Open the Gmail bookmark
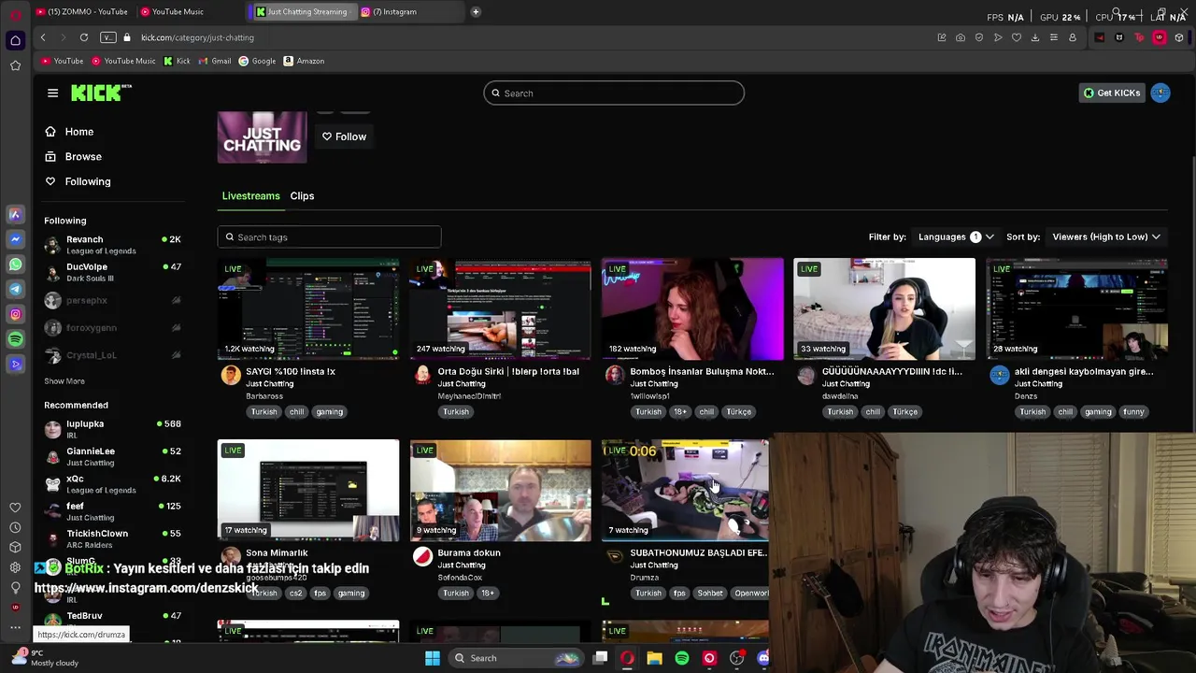1196x673 pixels. click(214, 61)
